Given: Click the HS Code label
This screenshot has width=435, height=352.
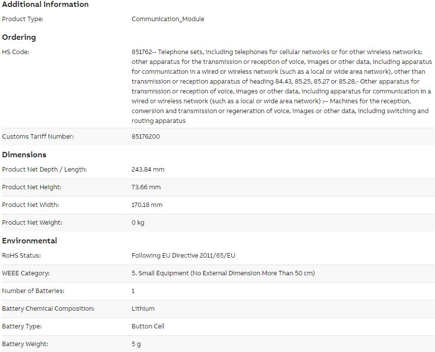Looking at the screenshot, I should [x=15, y=52].
